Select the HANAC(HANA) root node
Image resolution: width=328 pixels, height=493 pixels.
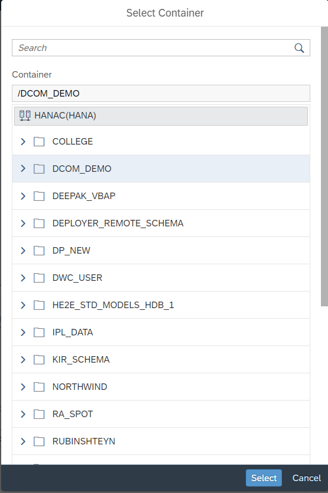tap(161, 116)
